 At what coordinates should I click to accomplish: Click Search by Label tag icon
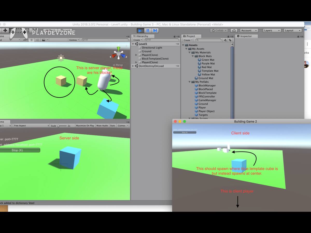(230, 40)
